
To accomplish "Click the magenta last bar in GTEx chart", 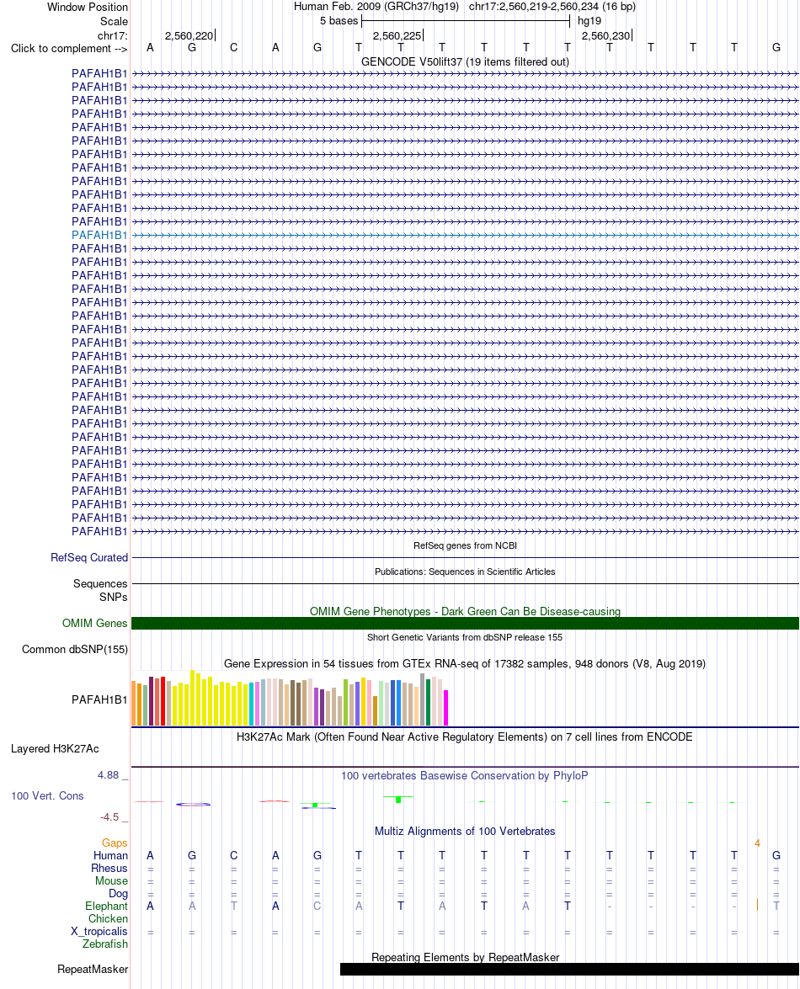I will click(x=446, y=709).
